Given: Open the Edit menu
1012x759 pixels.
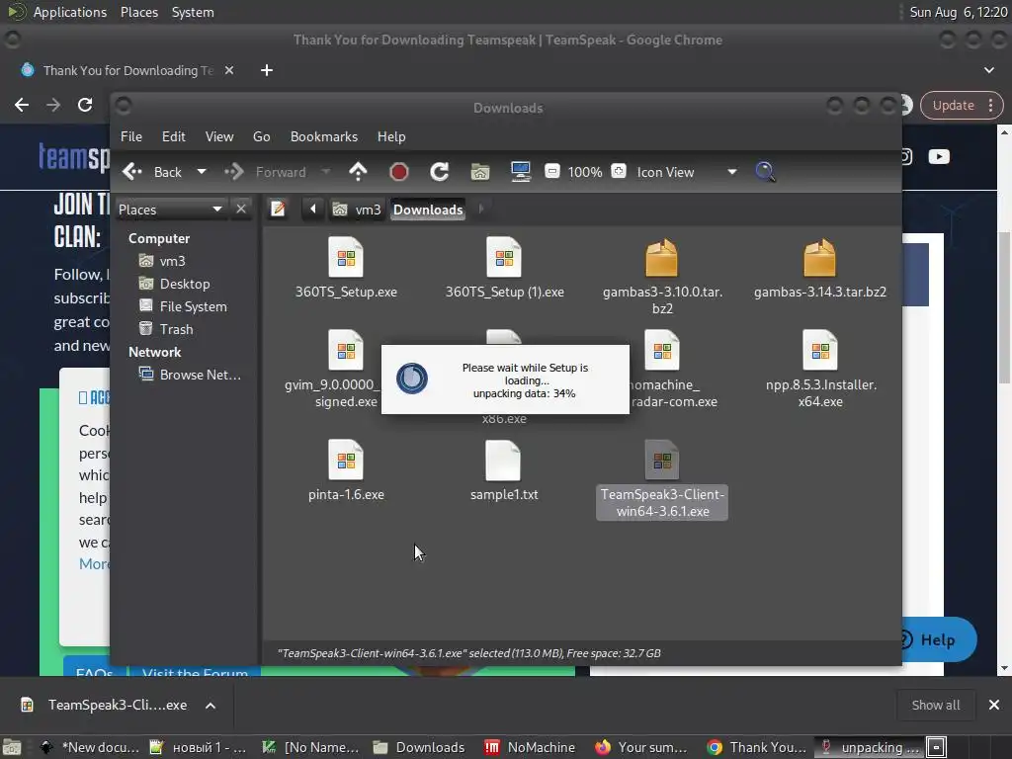Looking at the screenshot, I should click(174, 136).
